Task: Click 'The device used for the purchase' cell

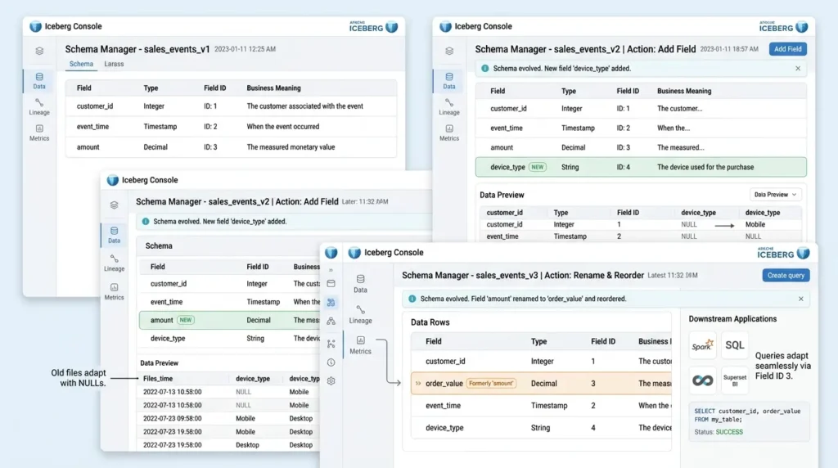Action: [705, 167]
